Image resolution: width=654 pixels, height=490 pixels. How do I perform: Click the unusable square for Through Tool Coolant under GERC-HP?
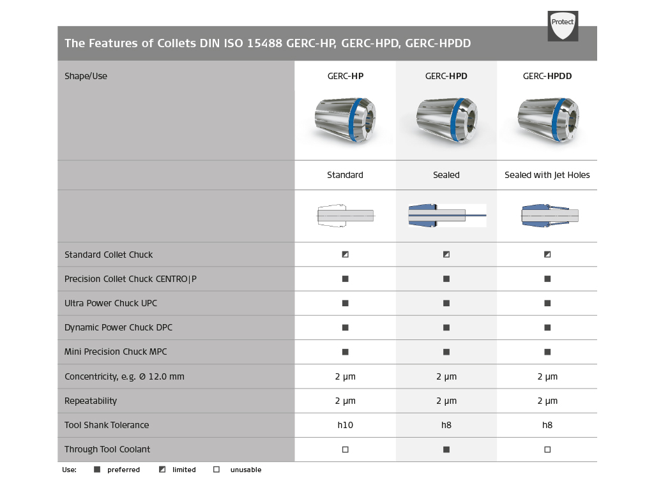coord(346,450)
